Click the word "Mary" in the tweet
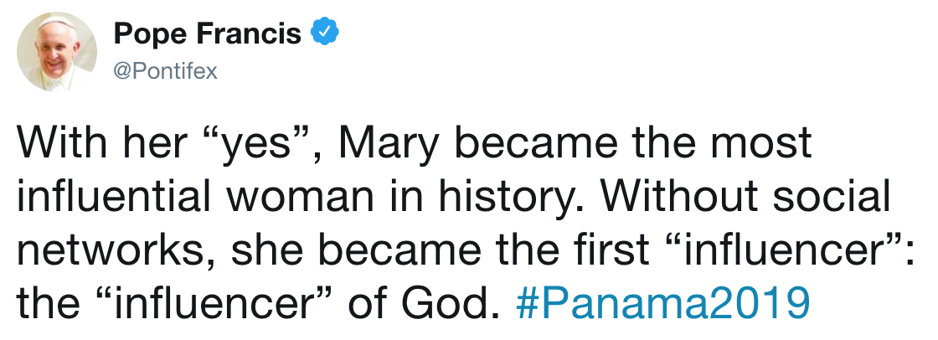 tap(393, 145)
